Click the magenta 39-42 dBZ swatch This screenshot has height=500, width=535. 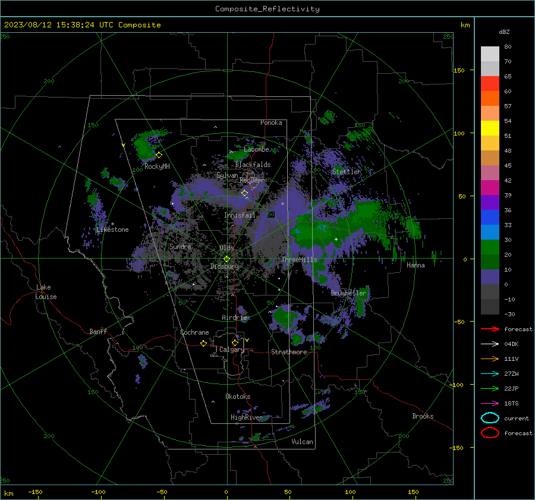[x=490, y=188]
